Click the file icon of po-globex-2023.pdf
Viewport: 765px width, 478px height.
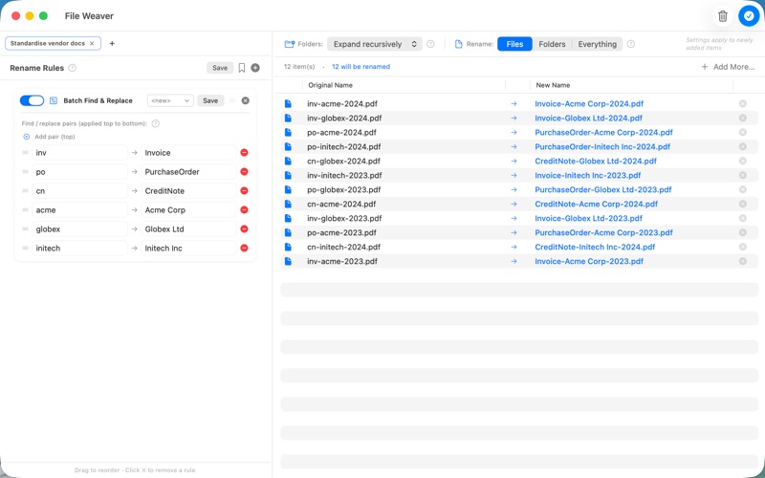tap(288, 189)
